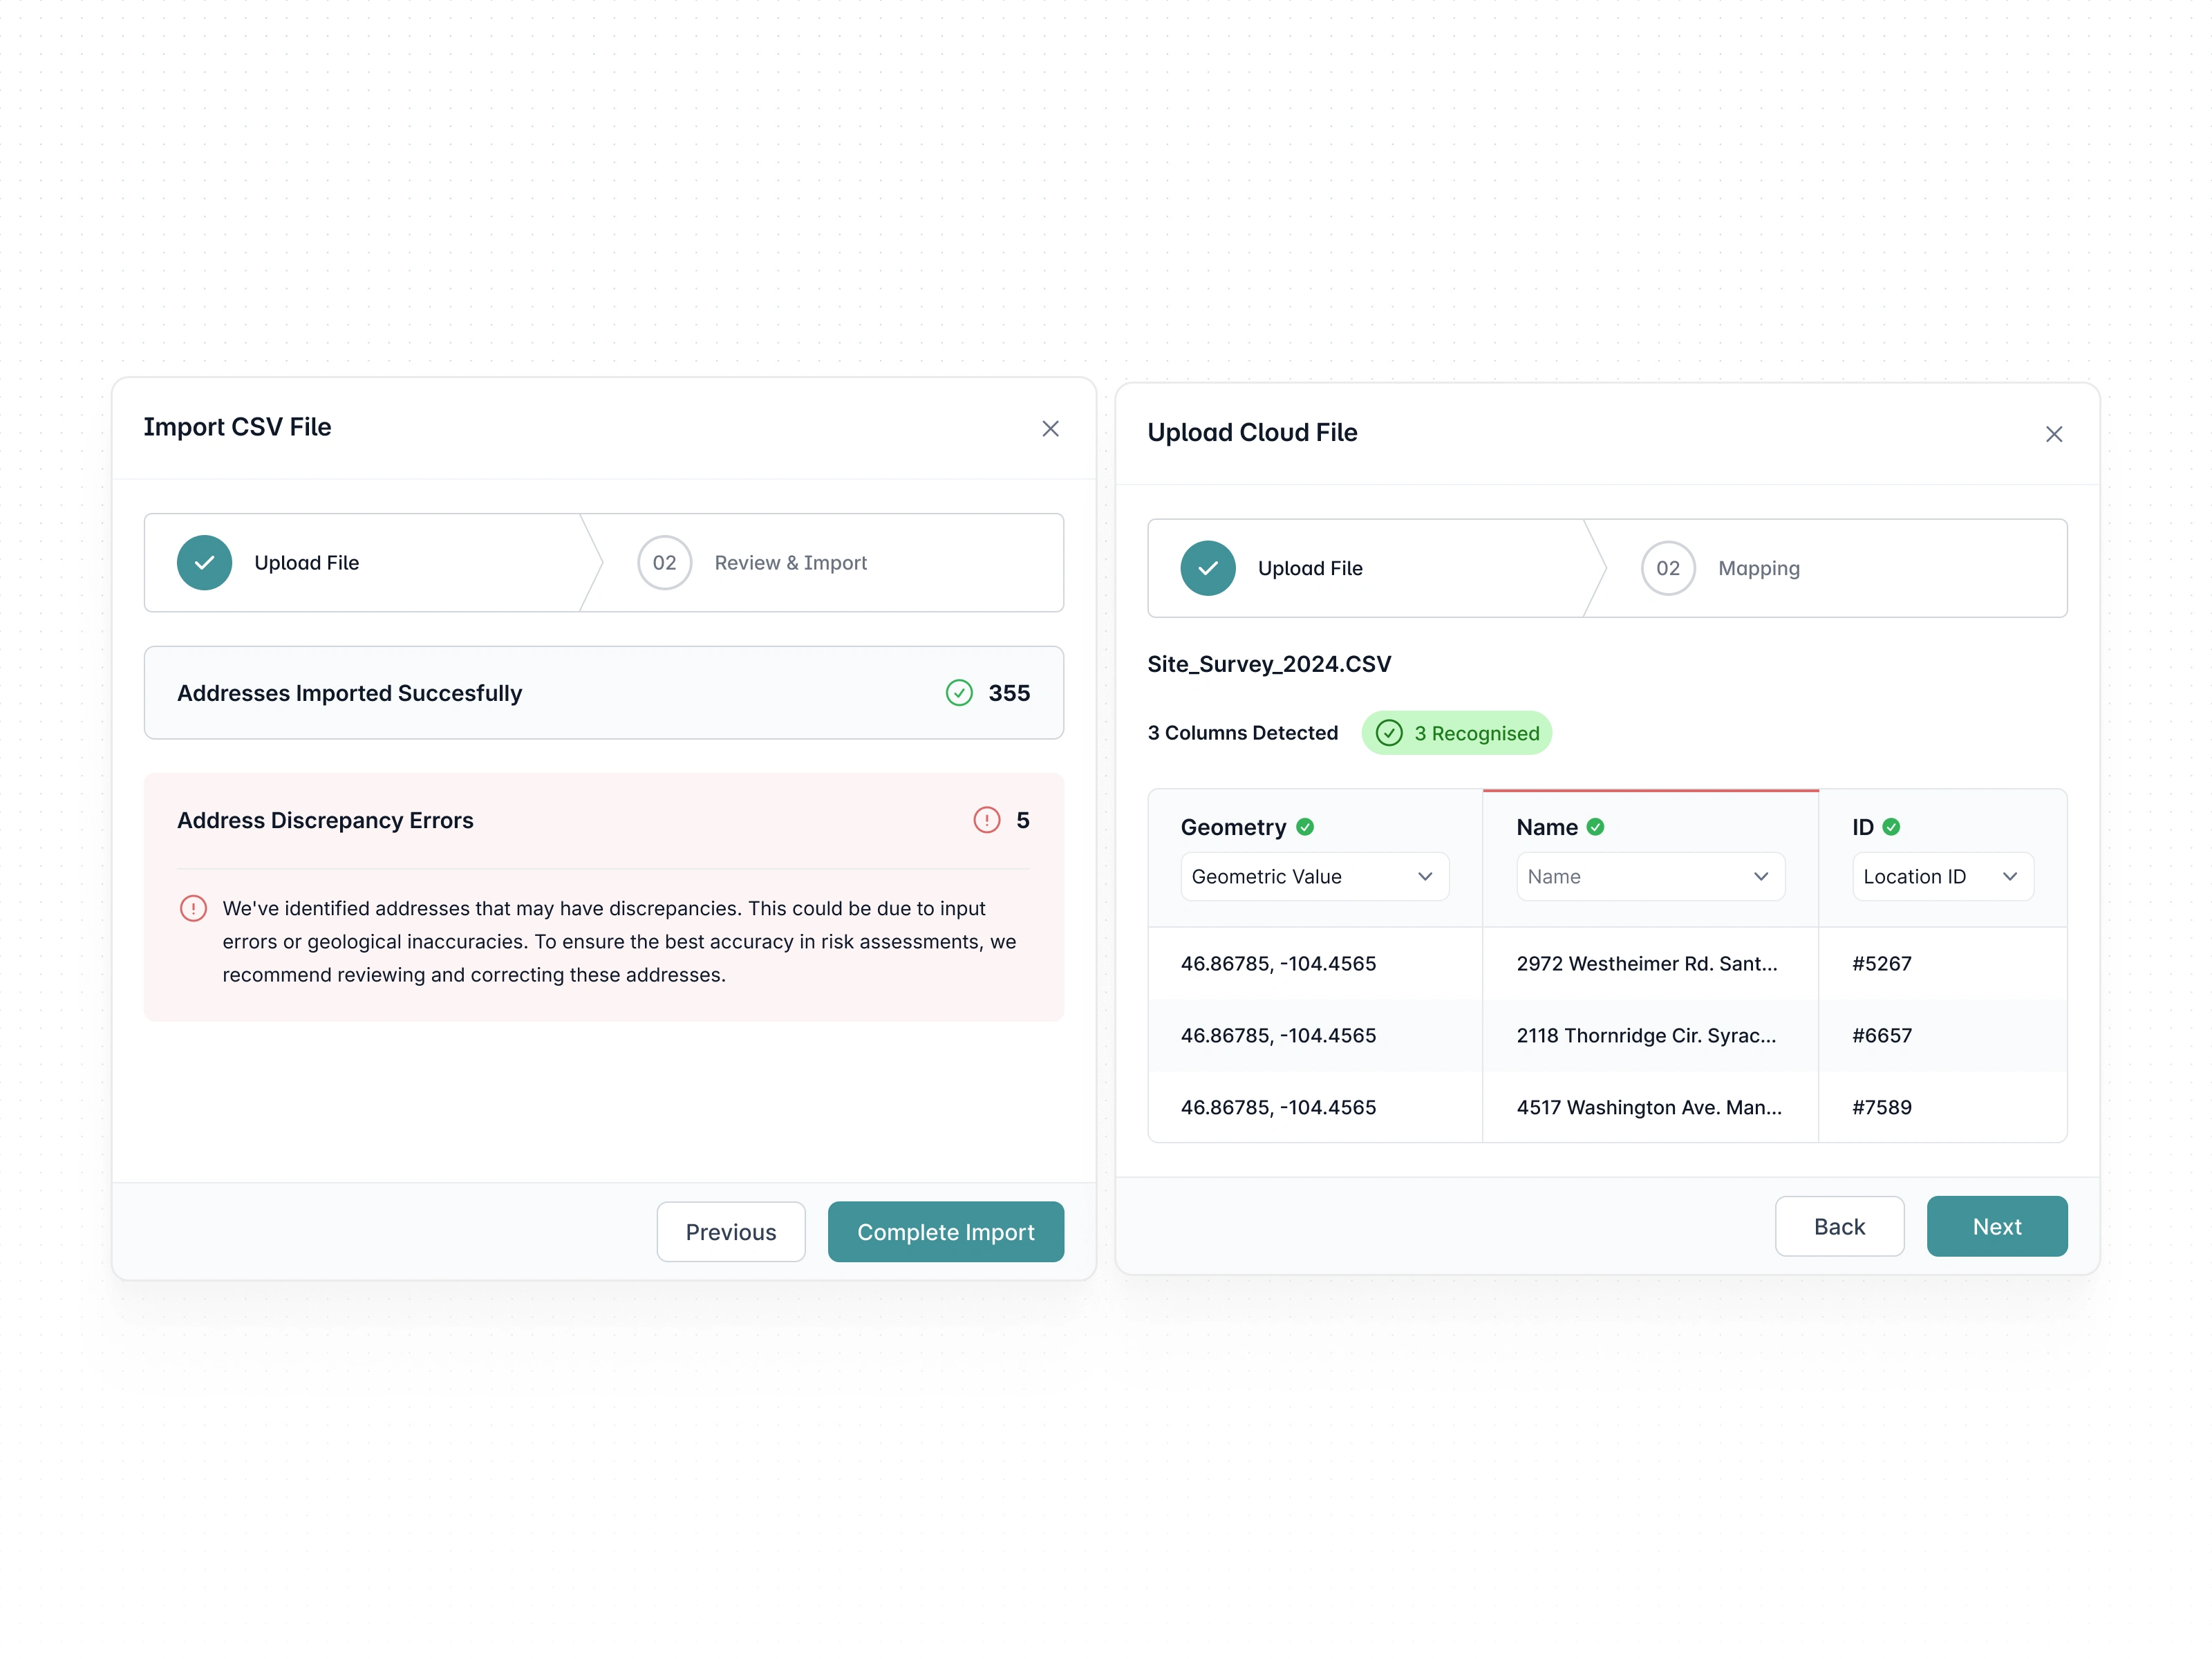Click Next in Upload Cloud File
Viewport: 2212px width, 1659px height.
[x=1996, y=1226]
